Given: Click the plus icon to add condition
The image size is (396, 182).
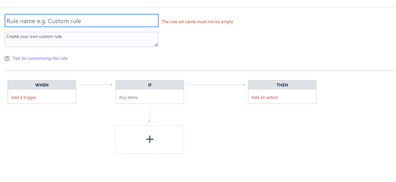Looking at the screenshot, I should [150, 139].
